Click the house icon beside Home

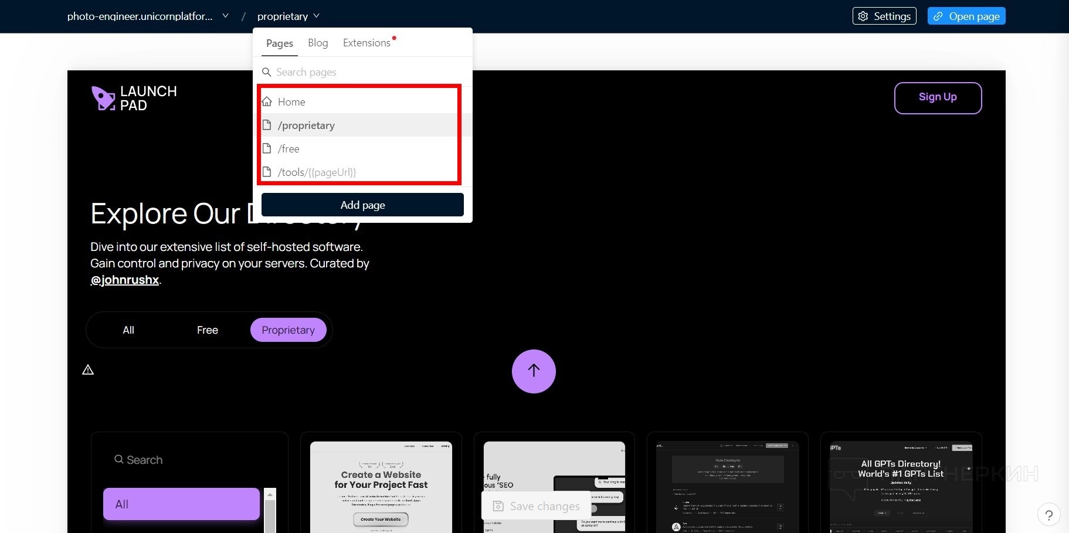click(x=267, y=101)
